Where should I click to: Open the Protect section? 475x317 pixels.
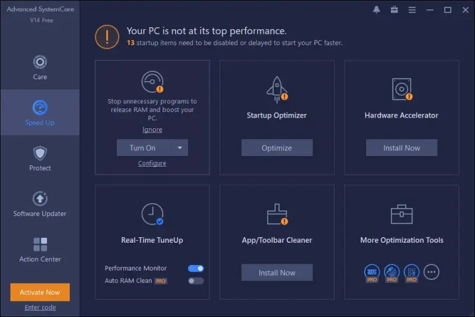click(x=40, y=158)
